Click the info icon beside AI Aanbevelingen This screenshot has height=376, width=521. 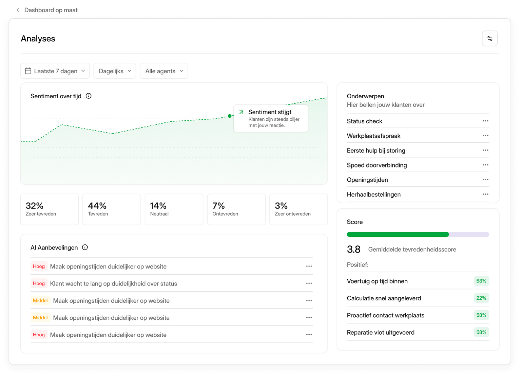(x=84, y=247)
